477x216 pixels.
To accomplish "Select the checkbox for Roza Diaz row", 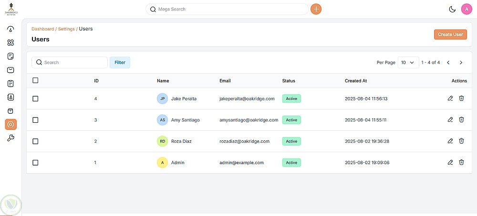I will tap(35, 141).
